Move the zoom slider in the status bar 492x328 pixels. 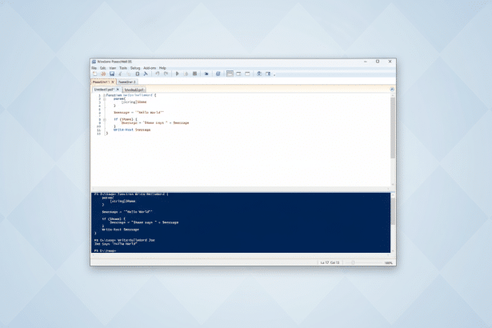tap(353, 262)
